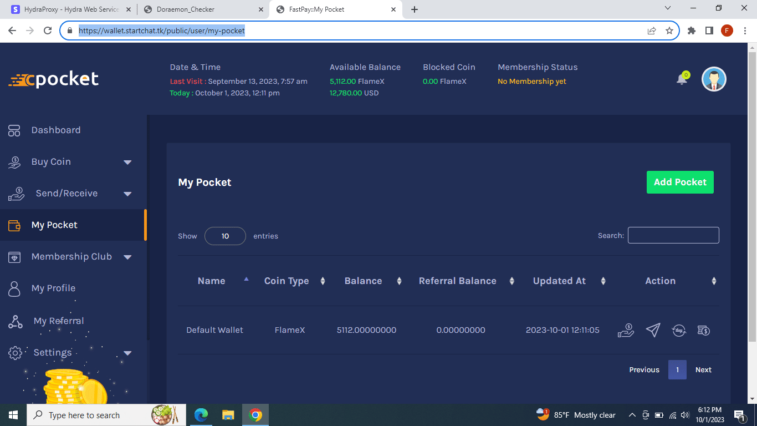Click the swap exchange icon for Default Wallet
The width and height of the screenshot is (757, 426).
[679, 331]
